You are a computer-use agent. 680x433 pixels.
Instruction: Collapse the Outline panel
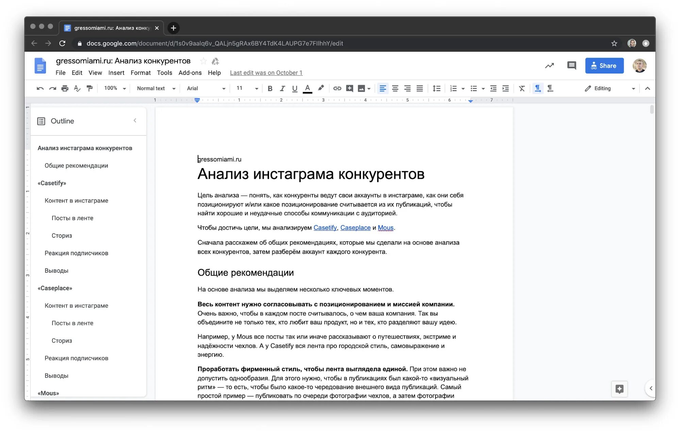[x=135, y=120]
